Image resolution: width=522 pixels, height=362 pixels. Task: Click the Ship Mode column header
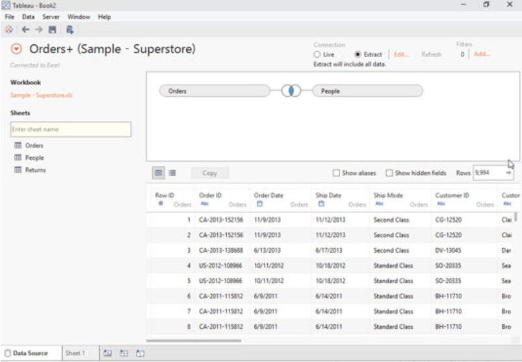click(x=388, y=196)
